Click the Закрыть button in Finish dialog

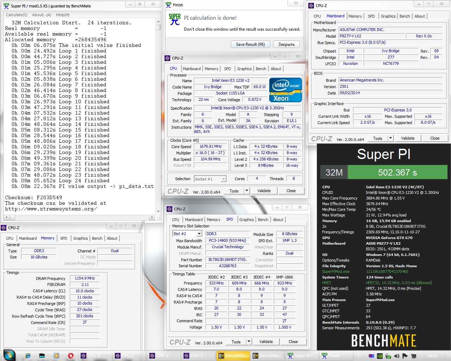pos(286,44)
